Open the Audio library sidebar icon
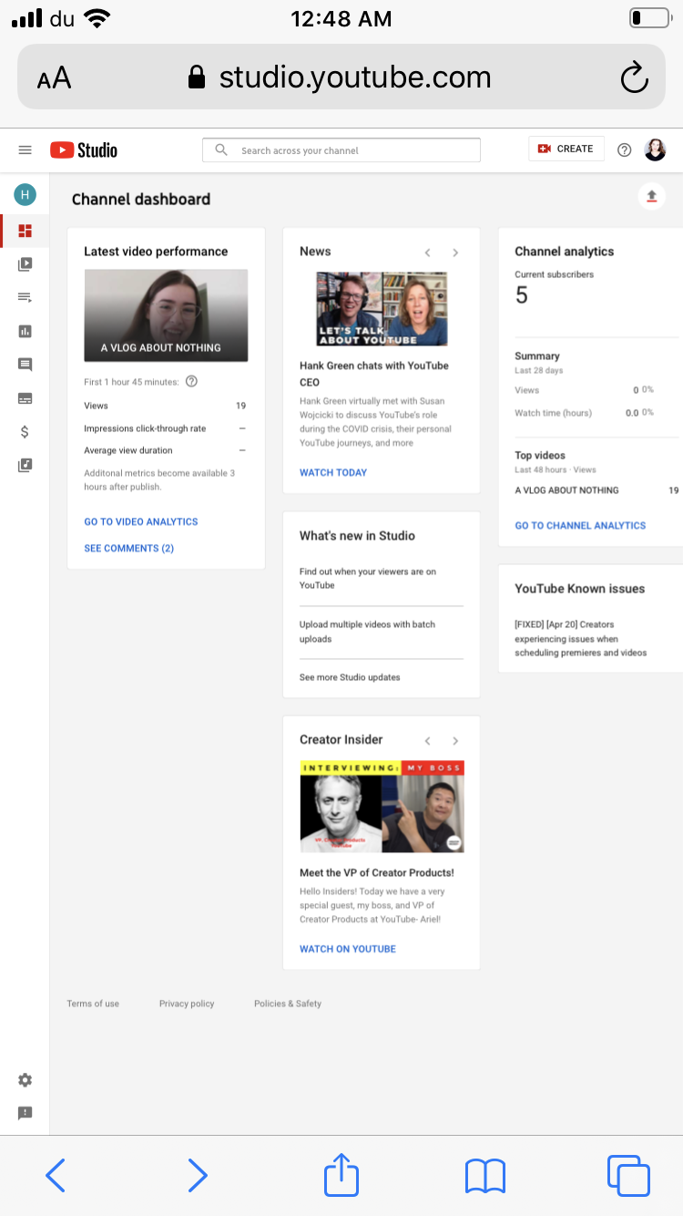Screen dimensions: 683x1216 (25, 466)
